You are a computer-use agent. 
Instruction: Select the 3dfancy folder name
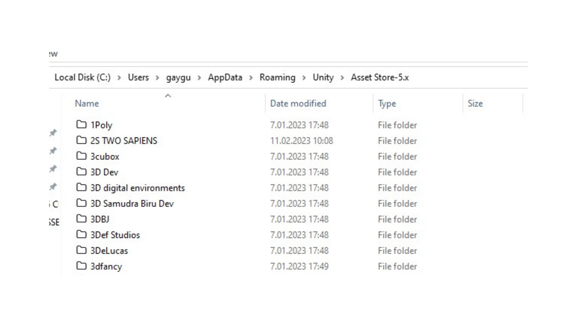106,266
